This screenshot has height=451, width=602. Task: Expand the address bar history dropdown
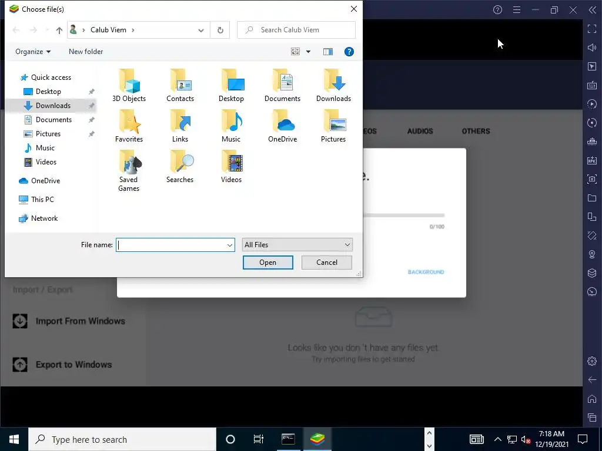coord(201,31)
